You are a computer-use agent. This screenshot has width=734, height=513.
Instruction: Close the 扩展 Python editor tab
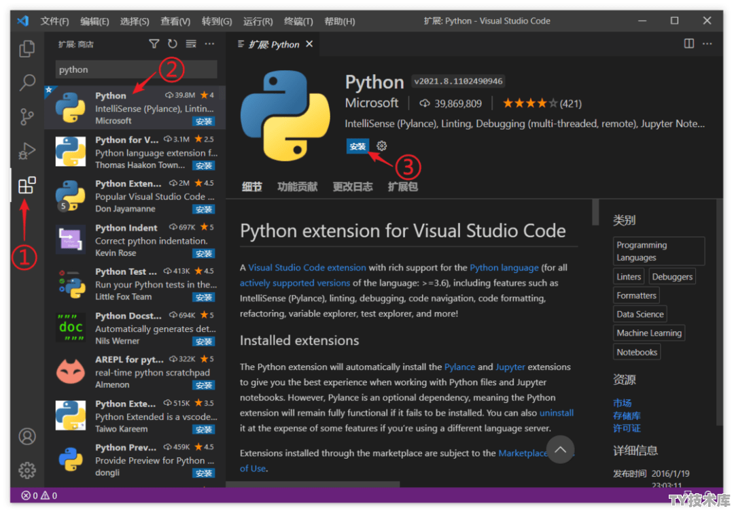pyautogui.click(x=309, y=44)
